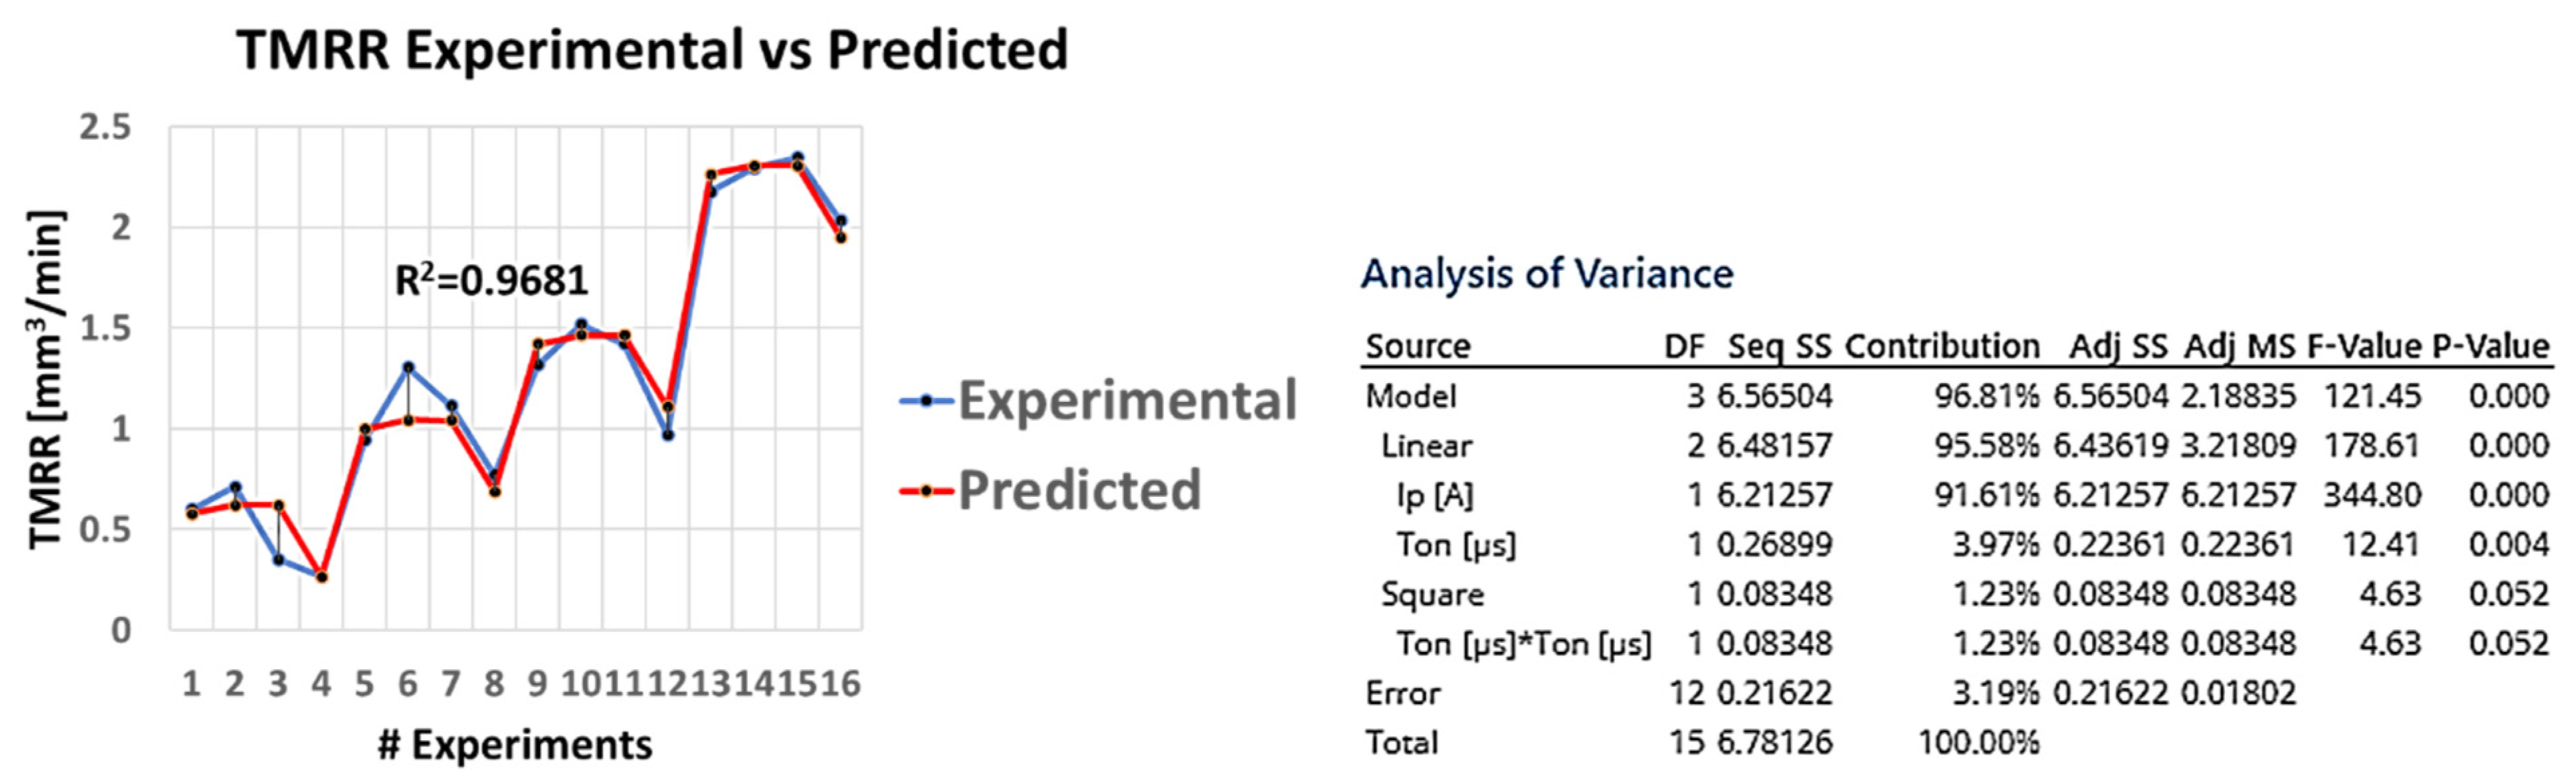Select the Predicted legend text
This screenshot has width=2576, height=783.
tap(1079, 491)
